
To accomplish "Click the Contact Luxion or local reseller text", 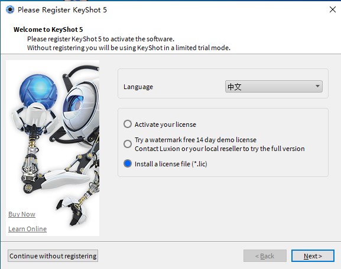I will pos(220,149).
